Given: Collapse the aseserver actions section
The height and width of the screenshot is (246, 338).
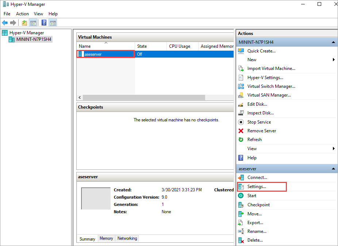Looking at the screenshot, I should click(333, 168).
